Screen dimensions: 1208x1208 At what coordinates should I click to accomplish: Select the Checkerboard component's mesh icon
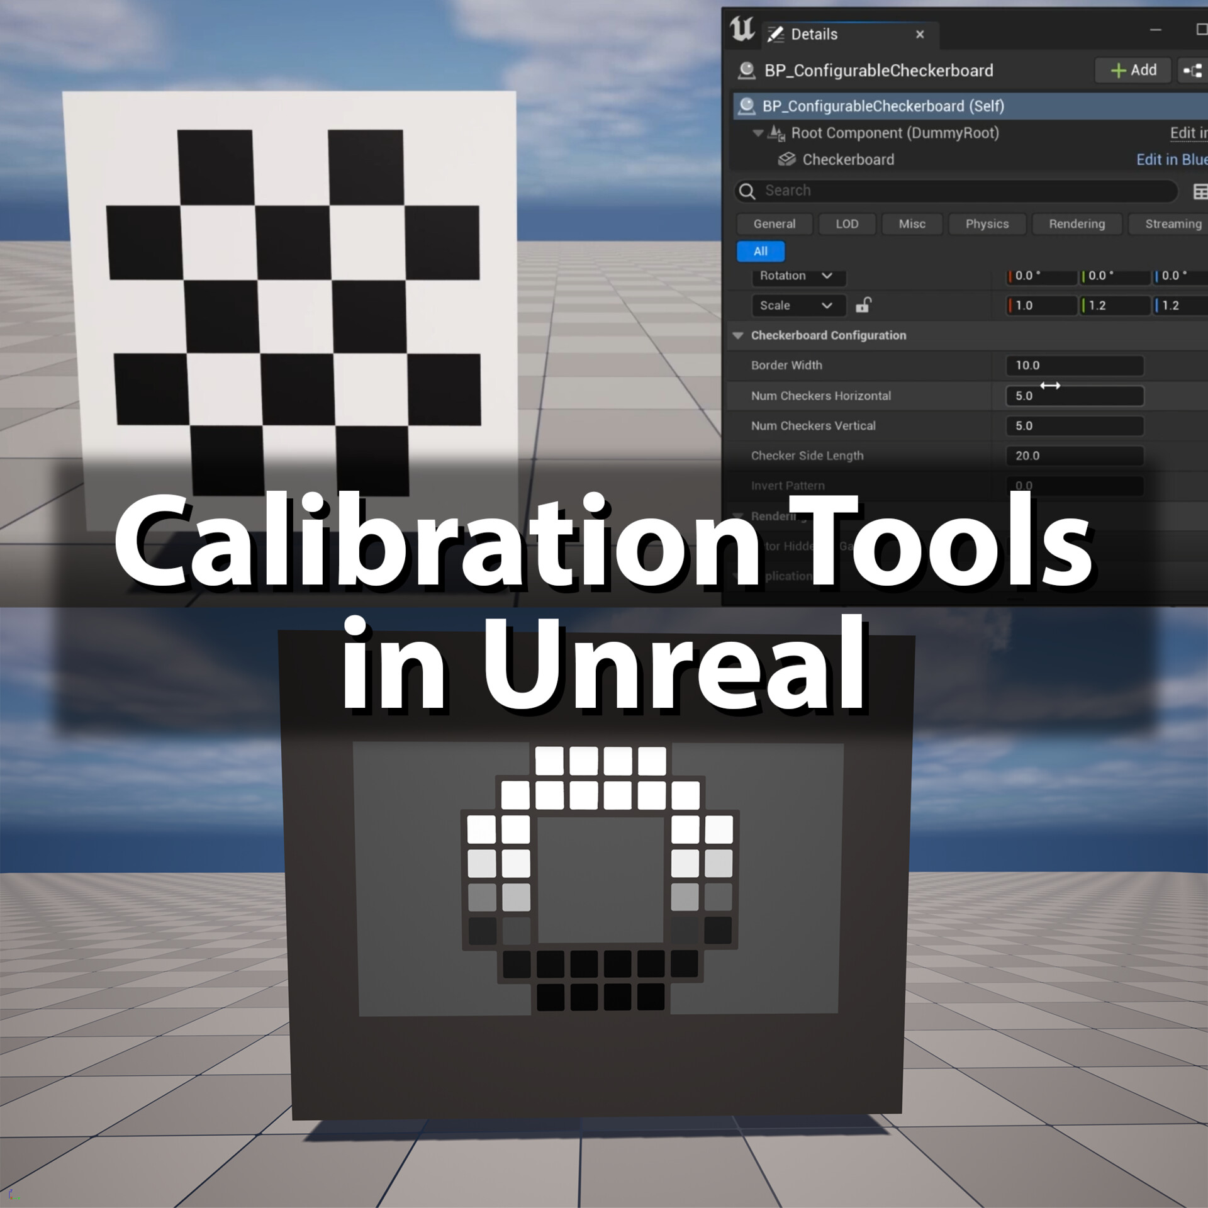pos(786,159)
